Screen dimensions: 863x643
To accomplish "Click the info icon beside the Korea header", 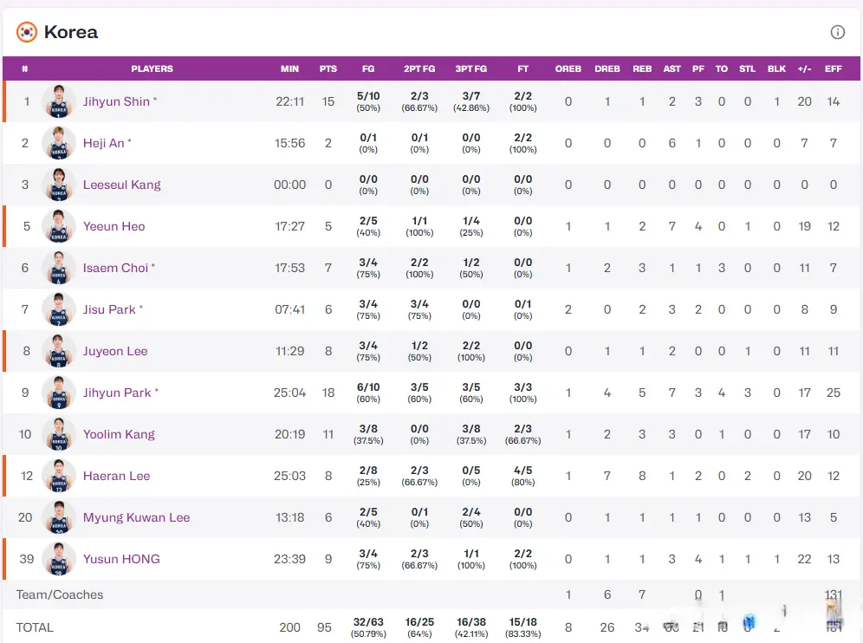I will [x=837, y=32].
